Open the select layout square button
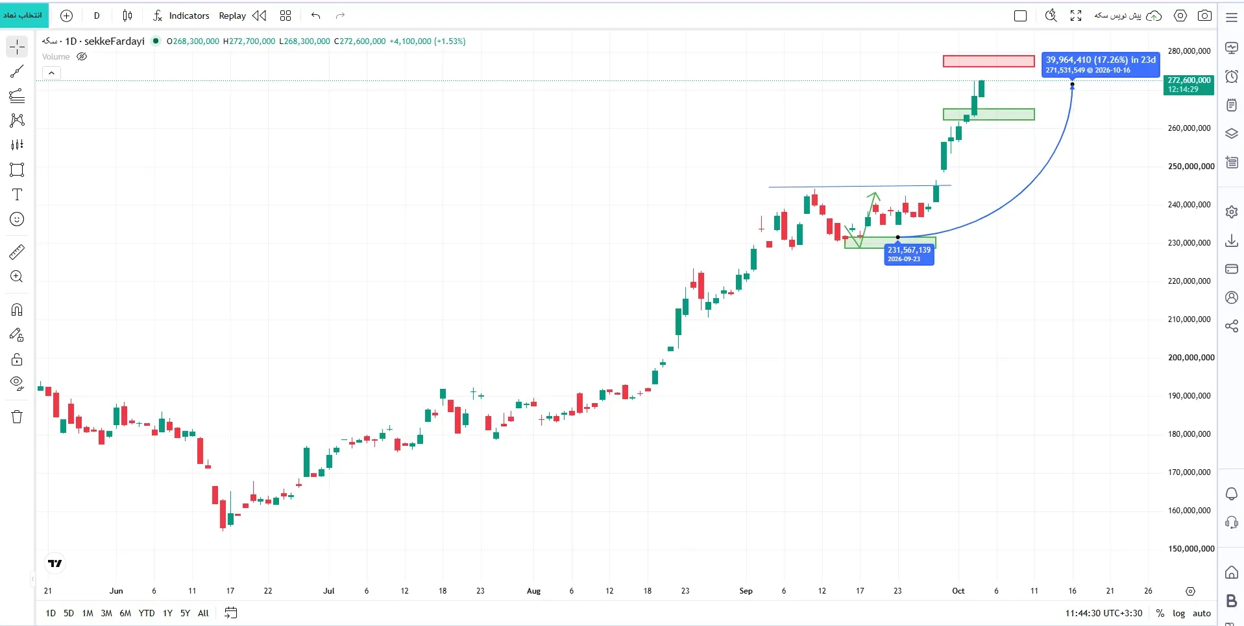This screenshot has height=626, width=1244. (1020, 16)
